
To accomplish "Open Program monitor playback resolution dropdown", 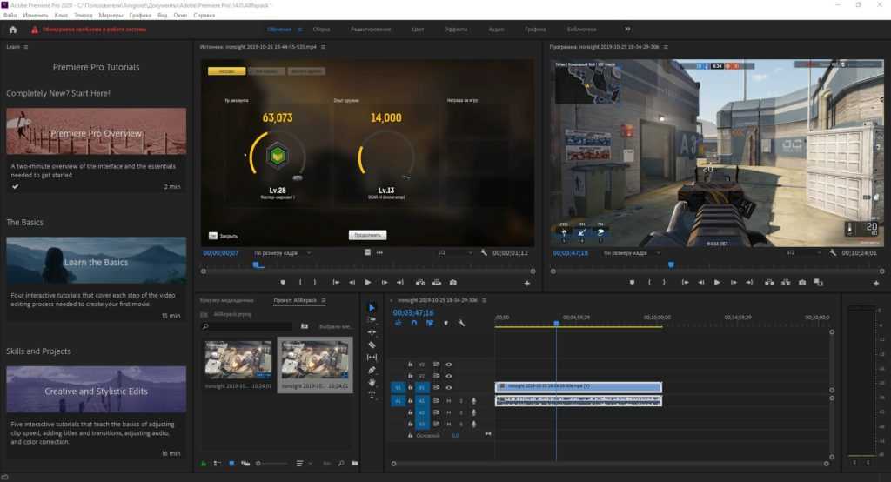I will coord(804,252).
